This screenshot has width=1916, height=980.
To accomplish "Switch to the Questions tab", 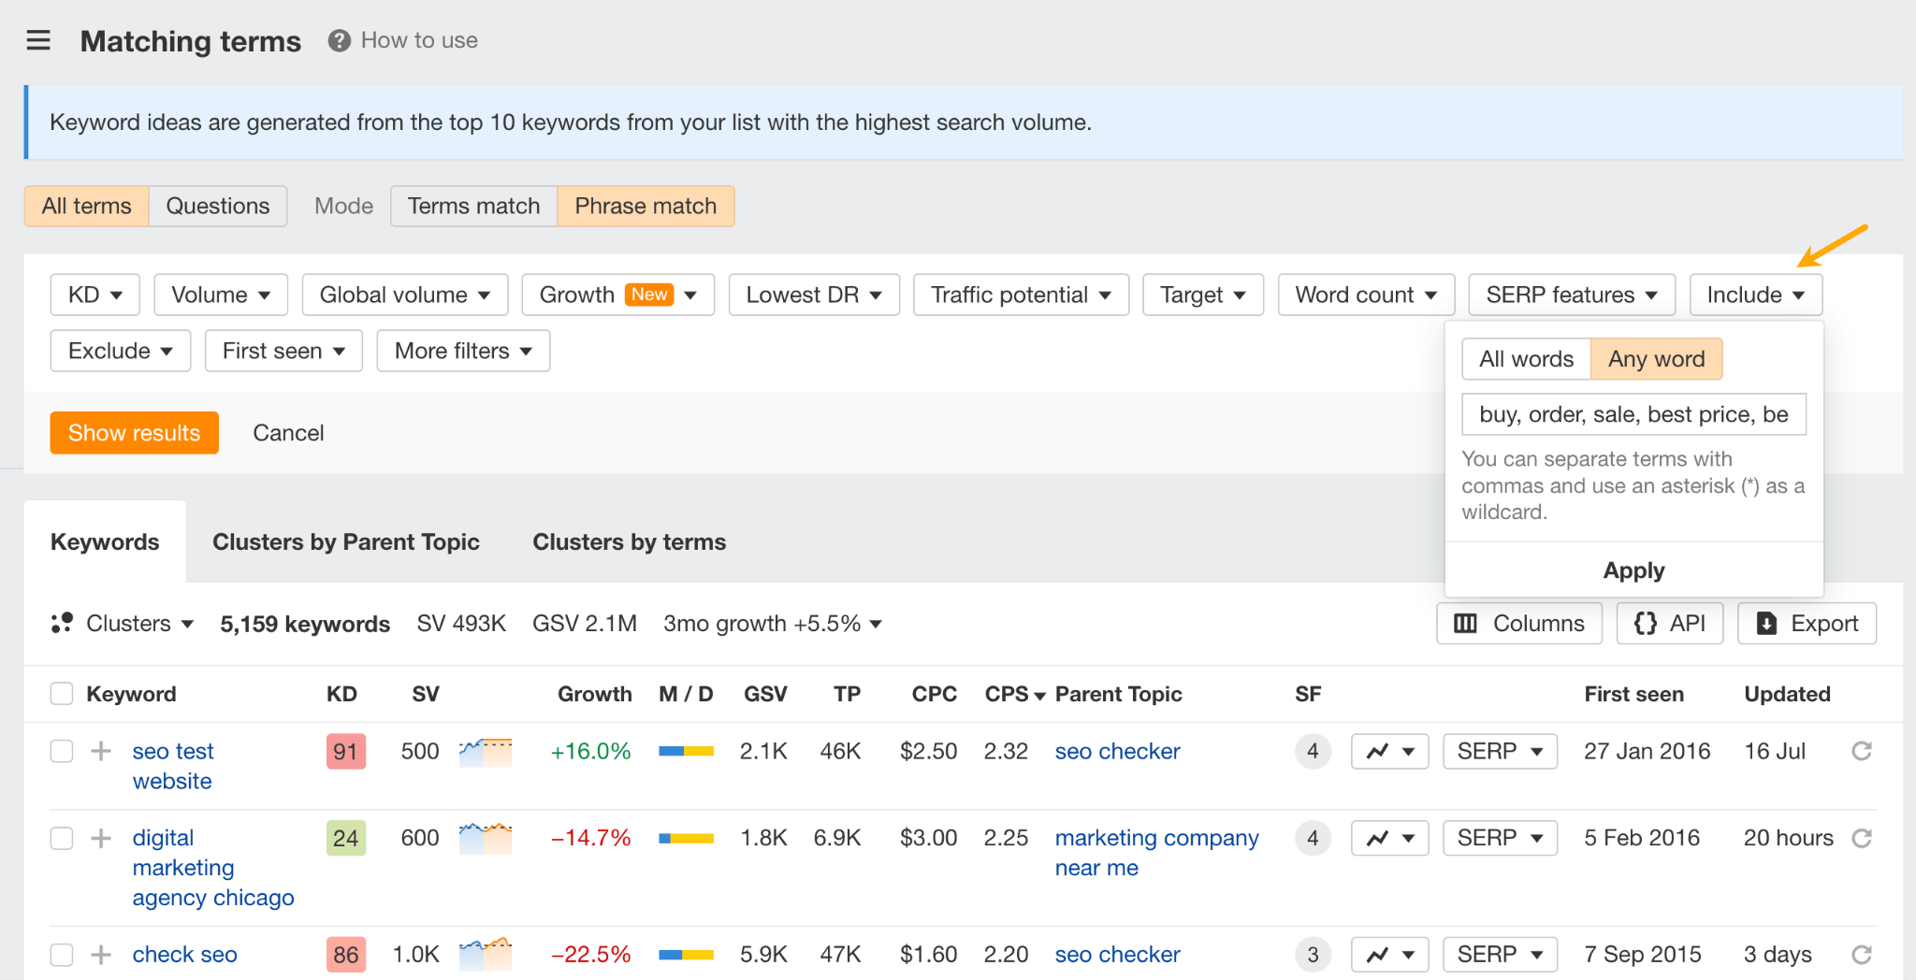I will click(217, 206).
